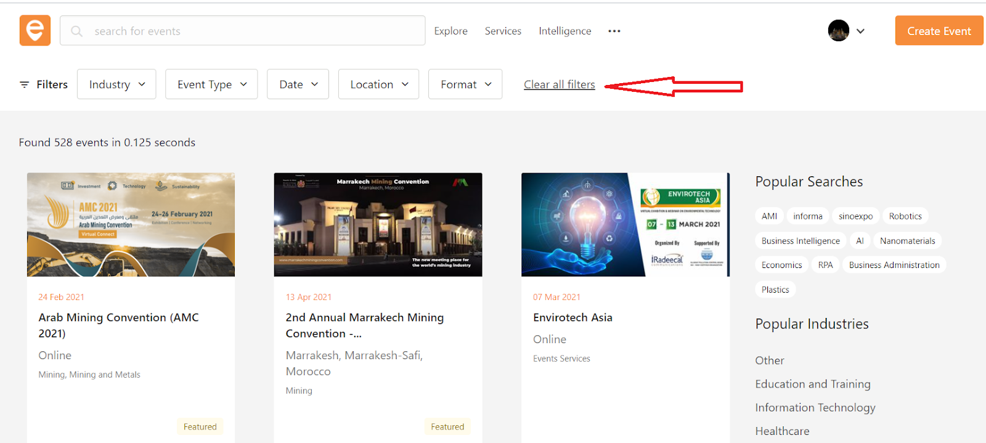
Task: Click the Events Services category text
Action: point(561,359)
